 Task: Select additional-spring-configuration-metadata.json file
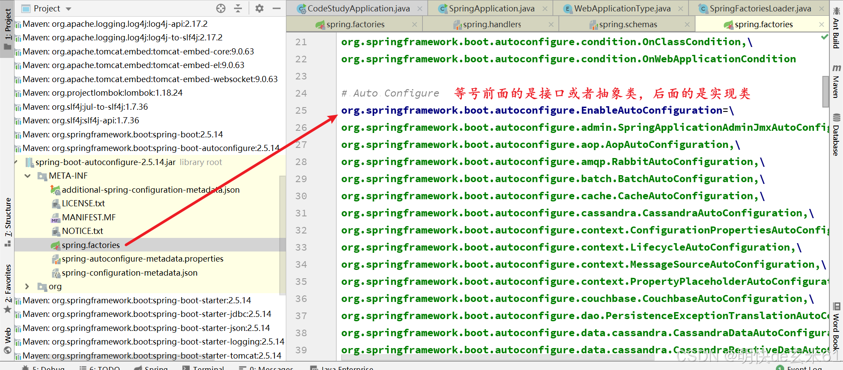coord(151,190)
